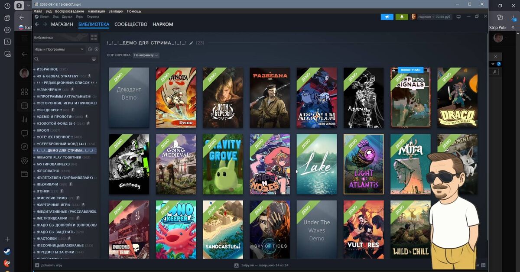This screenshot has width=520, height=272.
Task: Click the НОВОЕ У ВАС badge
Action: point(410,70)
